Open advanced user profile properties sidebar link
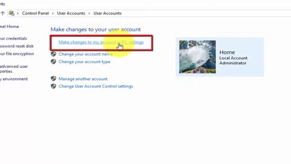Image resolution: width=291 pixels, height=164 pixels. 14,69
